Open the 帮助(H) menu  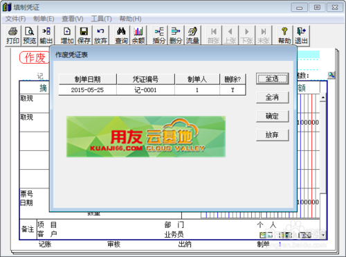pyautogui.click(x=130, y=19)
